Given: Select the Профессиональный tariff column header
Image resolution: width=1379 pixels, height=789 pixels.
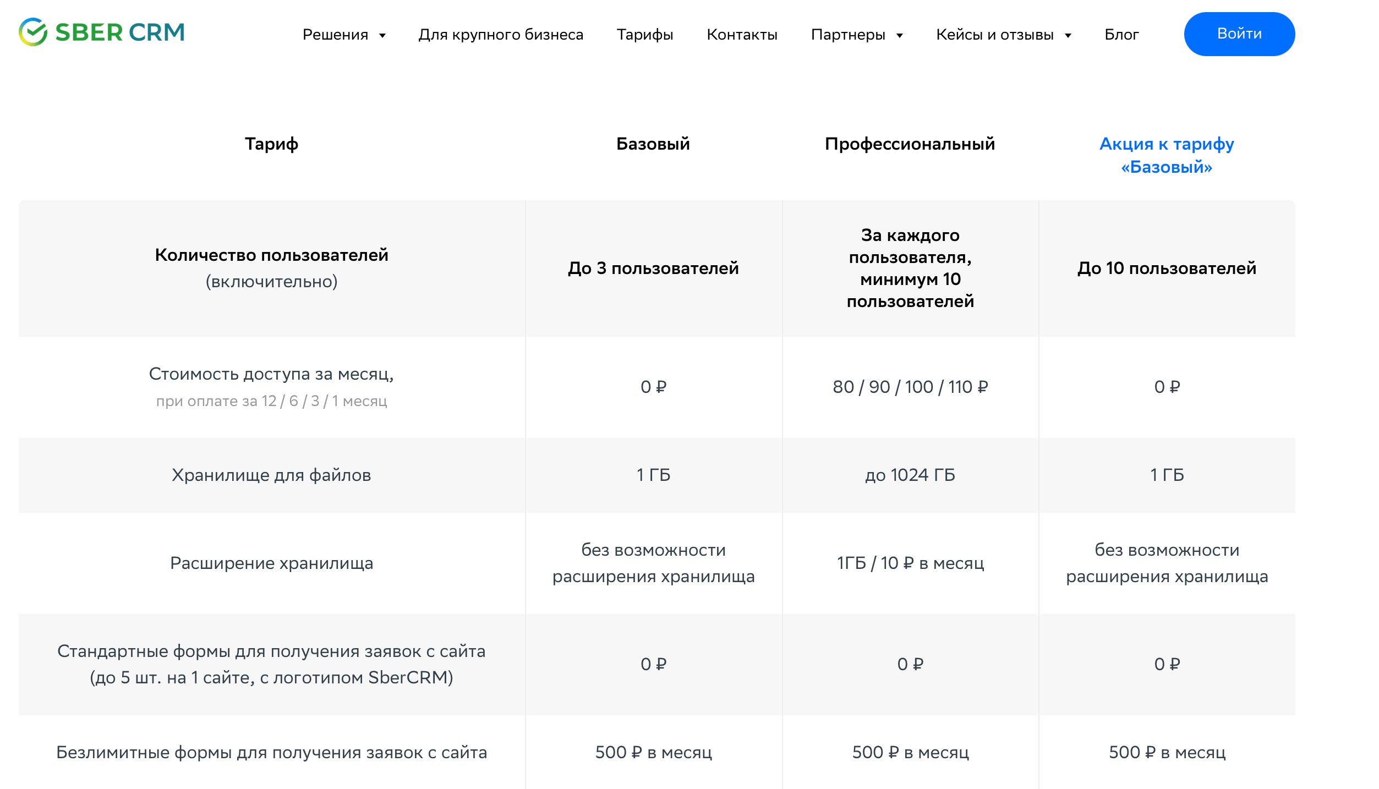Looking at the screenshot, I should [x=910, y=144].
